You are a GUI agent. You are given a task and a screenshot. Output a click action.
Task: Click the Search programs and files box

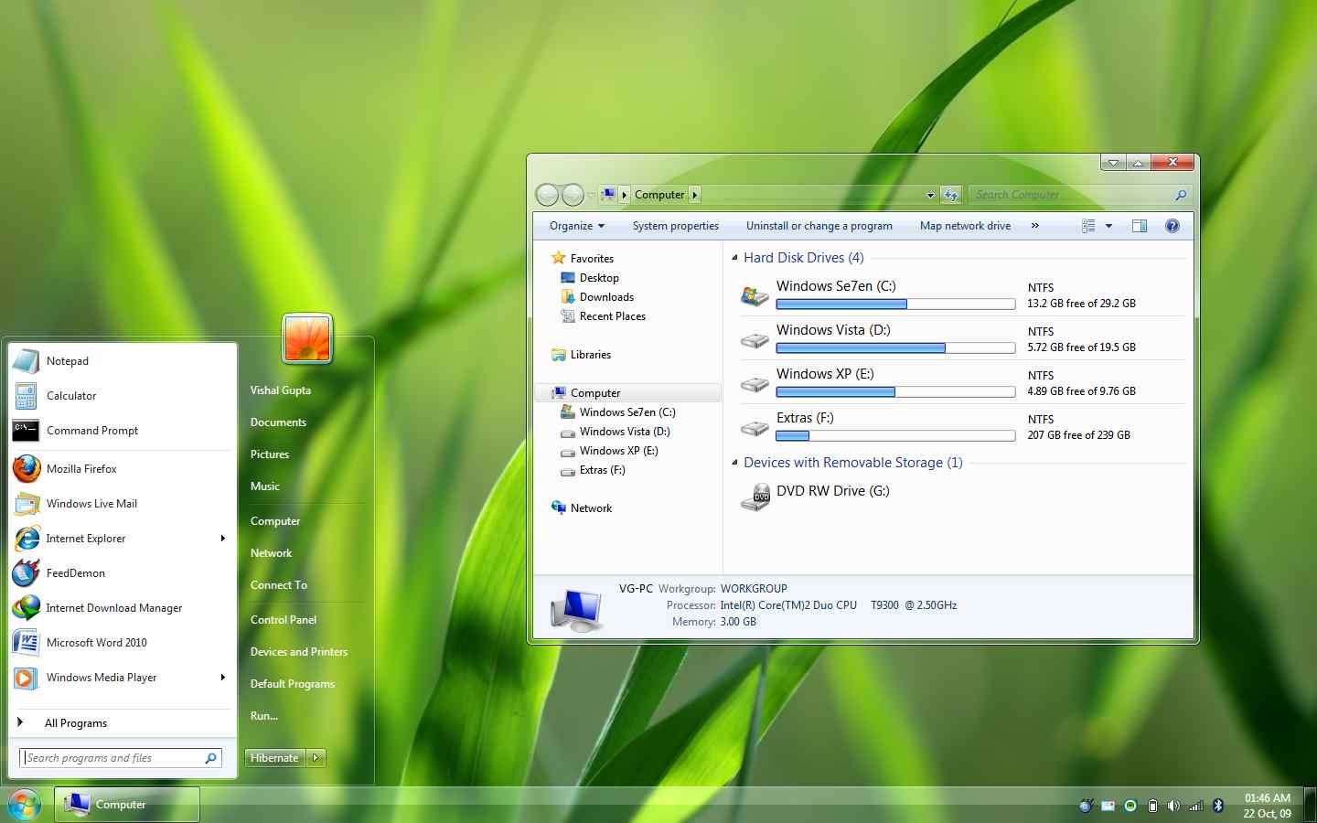(121, 758)
